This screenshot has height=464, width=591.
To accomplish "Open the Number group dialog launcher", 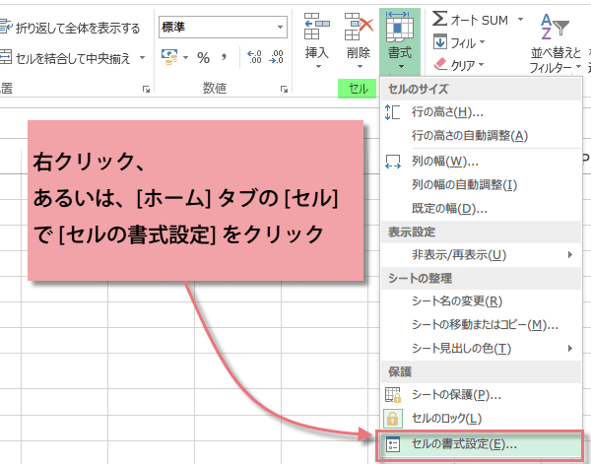I will point(284,90).
